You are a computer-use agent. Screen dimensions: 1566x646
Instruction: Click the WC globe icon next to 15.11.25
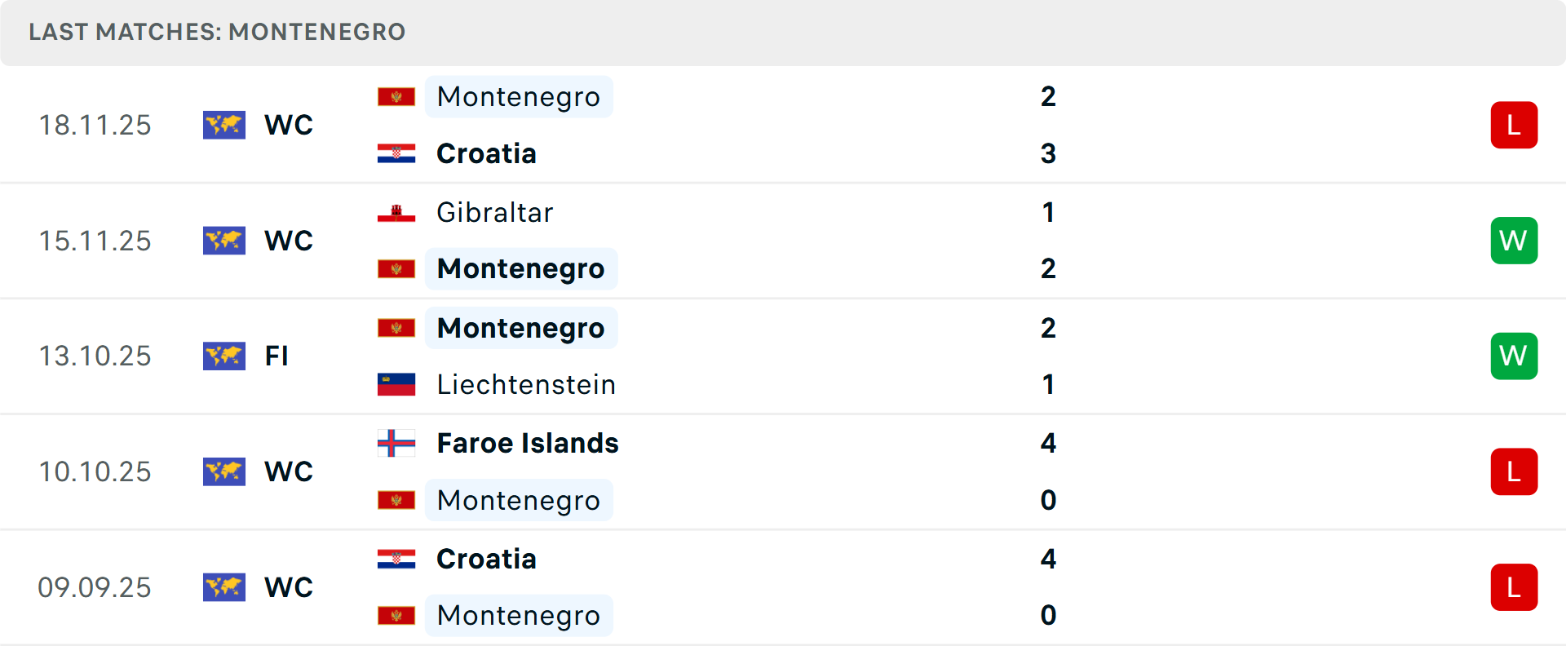click(x=224, y=240)
